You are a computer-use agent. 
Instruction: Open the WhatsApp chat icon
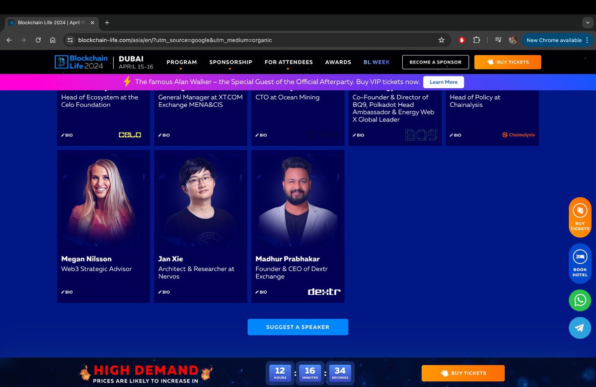[580, 300]
